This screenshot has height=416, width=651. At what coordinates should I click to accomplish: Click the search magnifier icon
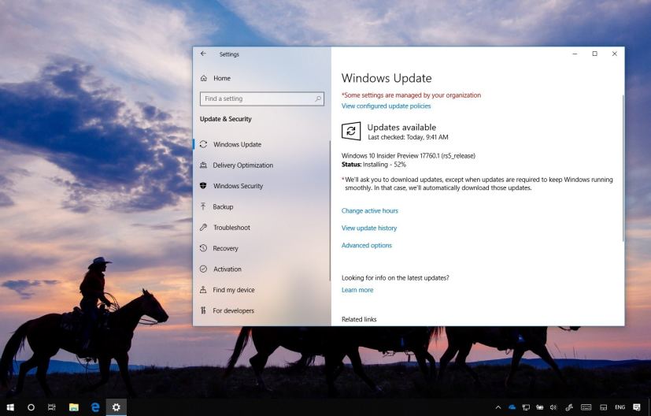coord(317,98)
